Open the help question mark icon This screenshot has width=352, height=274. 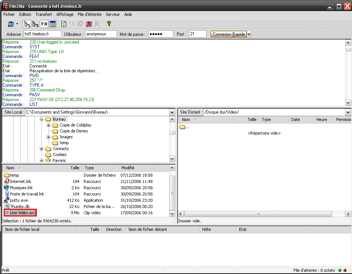click(x=109, y=24)
